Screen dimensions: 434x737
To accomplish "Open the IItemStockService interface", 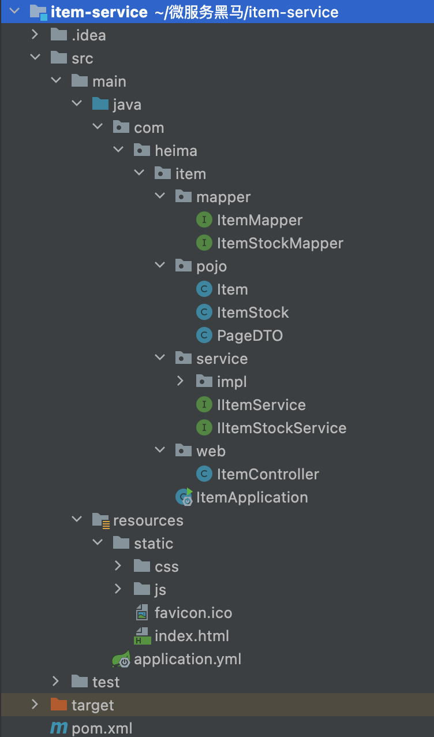I will 271,428.
